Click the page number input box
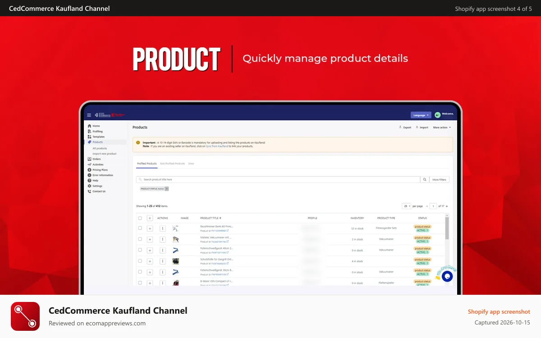The width and height of the screenshot is (541, 338). point(434,206)
